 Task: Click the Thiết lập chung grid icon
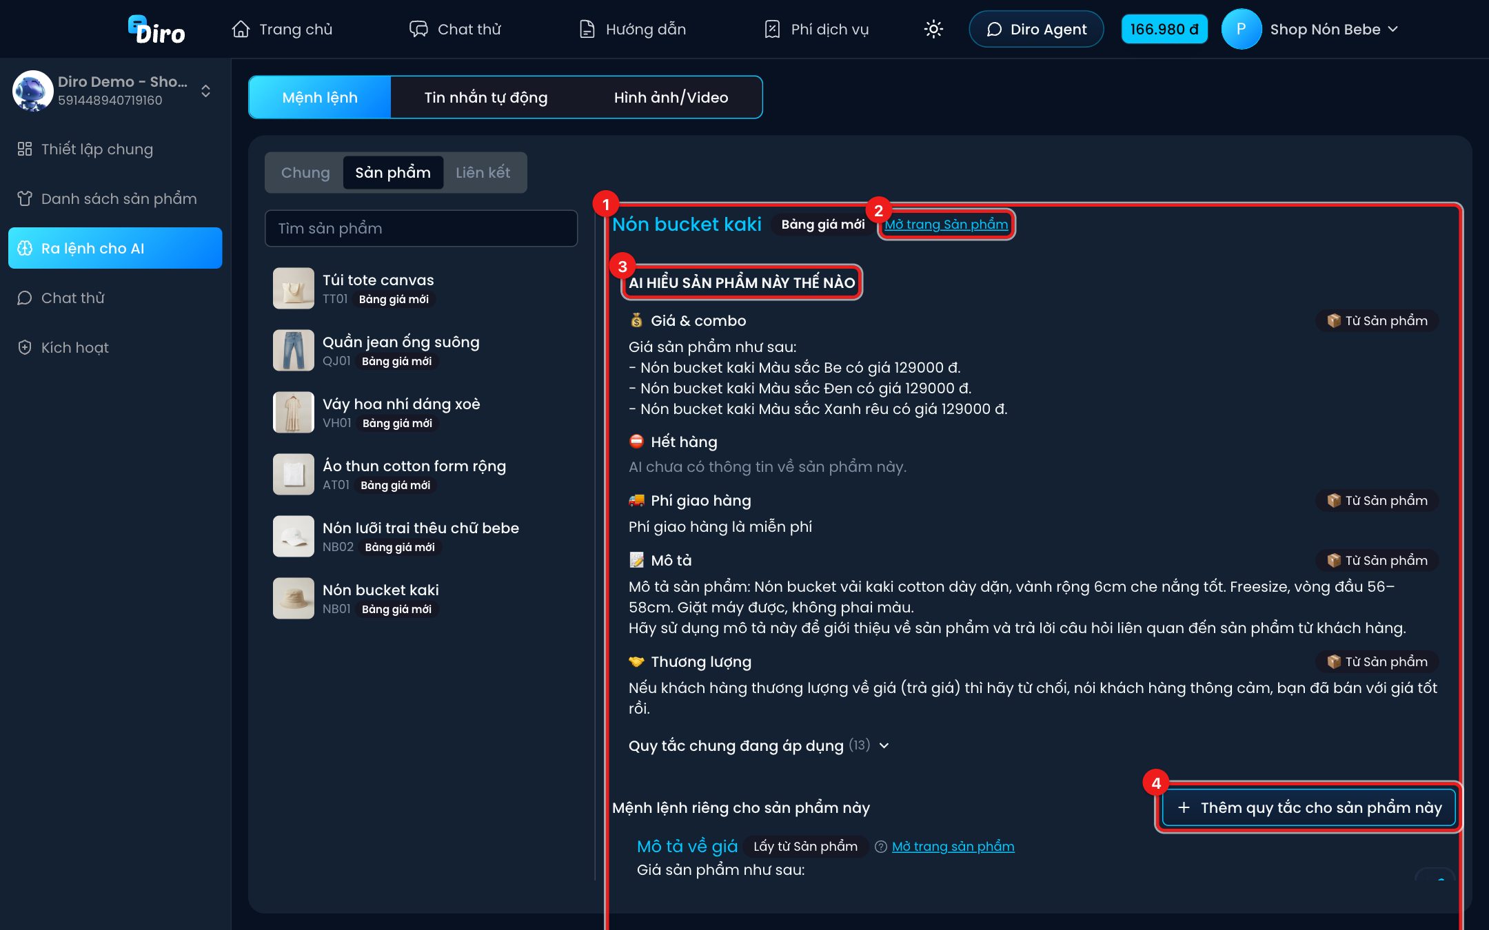(25, 149)
